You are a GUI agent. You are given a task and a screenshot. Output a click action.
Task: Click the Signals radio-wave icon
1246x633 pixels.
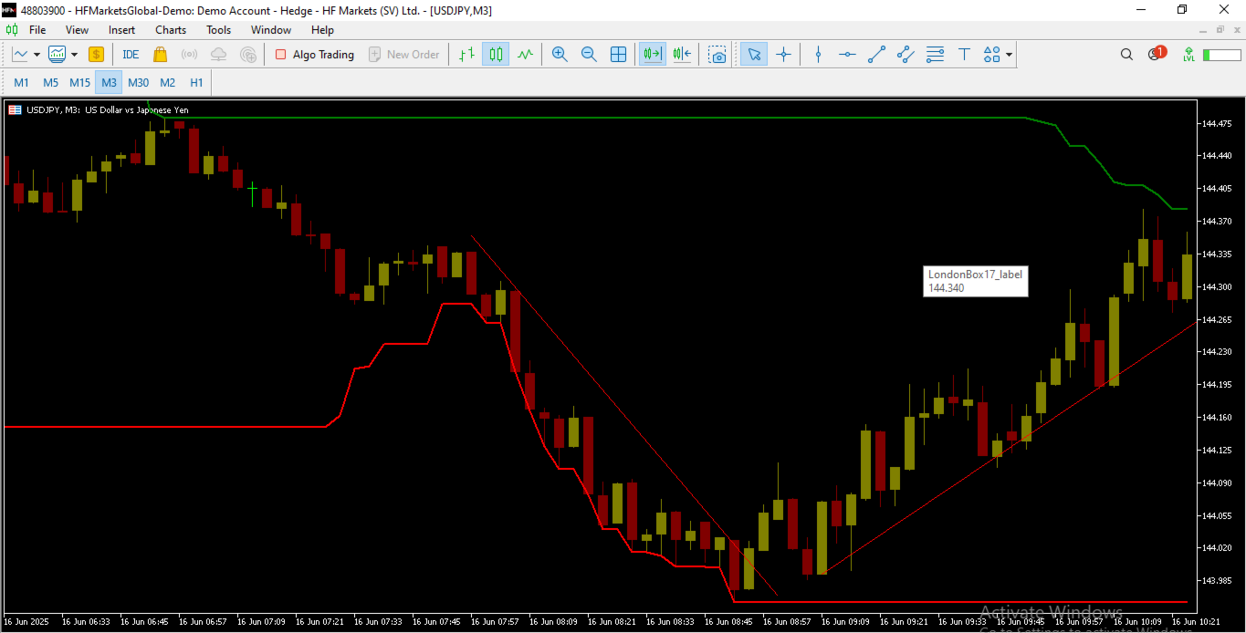pyautogui.click(x=189, y=55)
